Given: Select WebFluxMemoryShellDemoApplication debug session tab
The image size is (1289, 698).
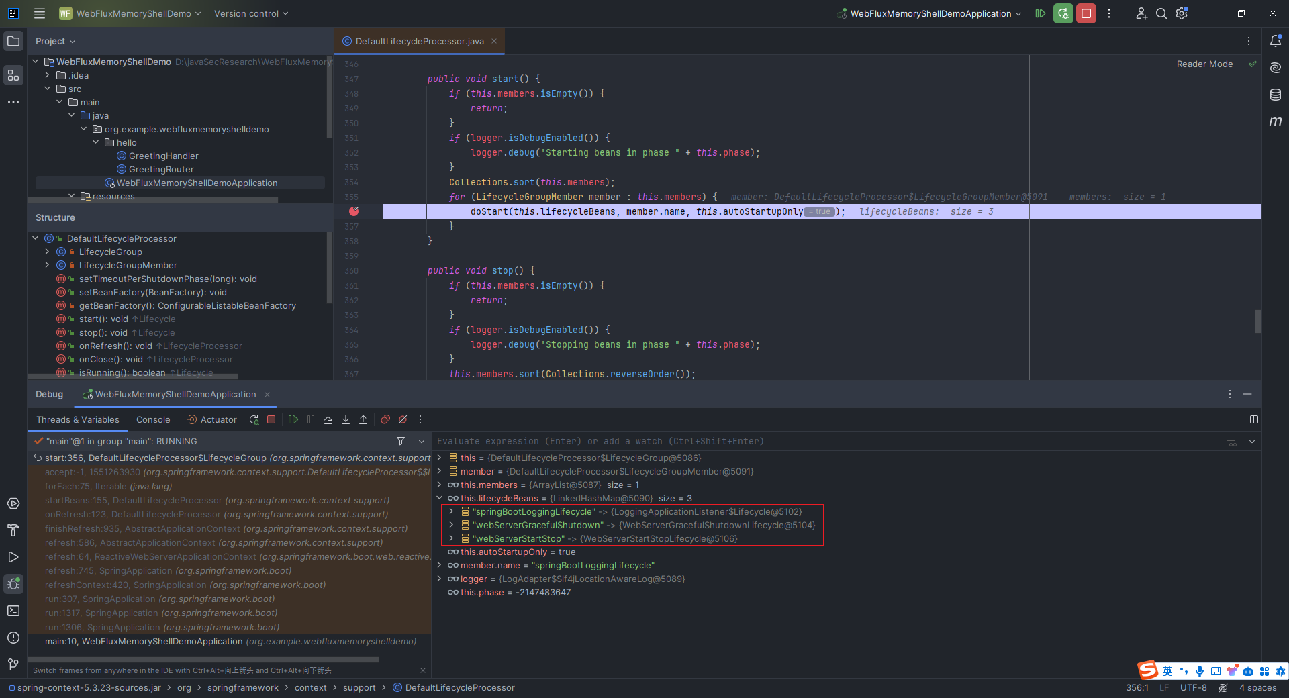Looking at the screenshot, I should (x=175, y=394).
